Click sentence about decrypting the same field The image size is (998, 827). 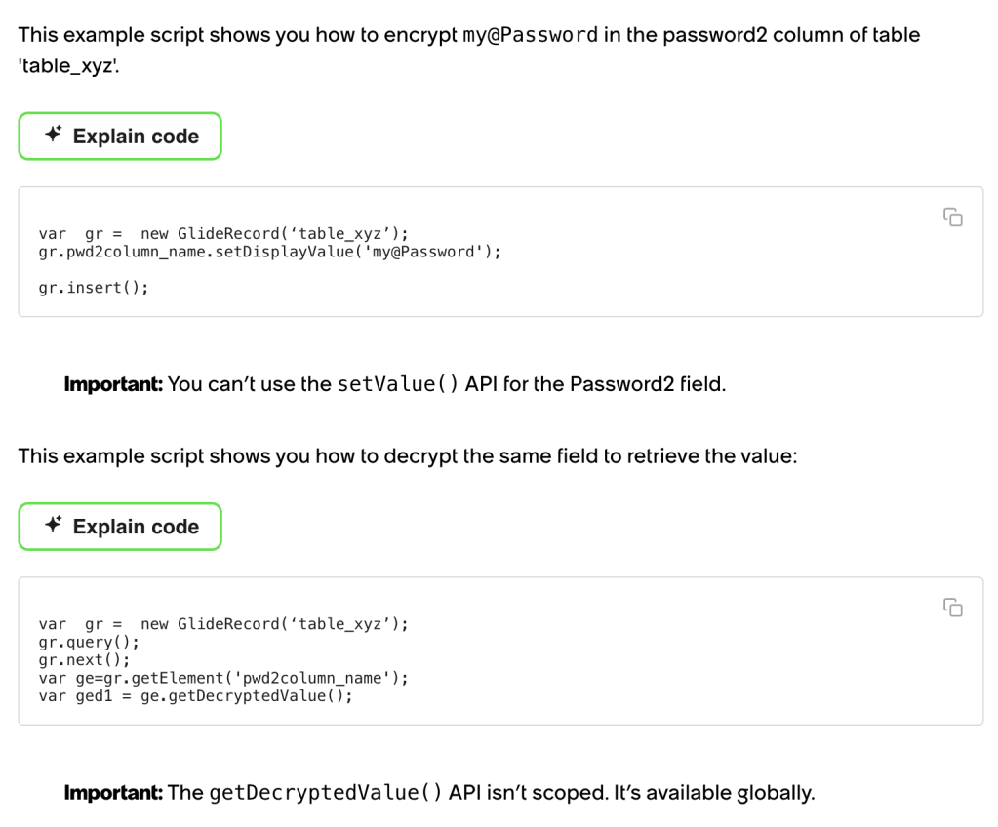408,456
